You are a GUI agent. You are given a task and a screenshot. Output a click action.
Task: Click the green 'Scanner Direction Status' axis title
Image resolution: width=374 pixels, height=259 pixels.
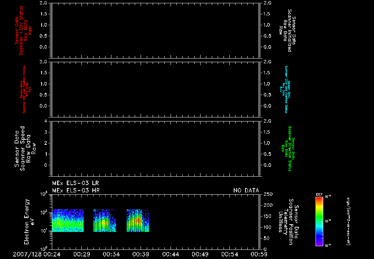pos(290,149)
